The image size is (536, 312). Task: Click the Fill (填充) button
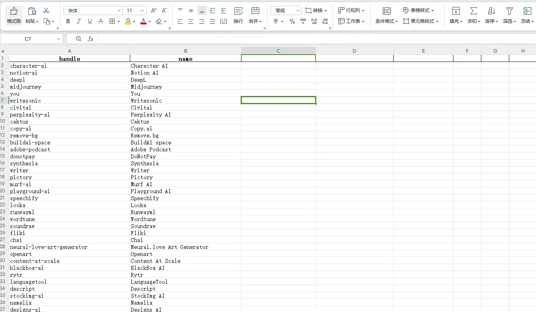pos(456,15)
